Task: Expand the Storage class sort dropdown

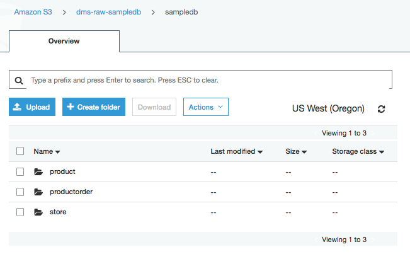Action: [382, 152]
